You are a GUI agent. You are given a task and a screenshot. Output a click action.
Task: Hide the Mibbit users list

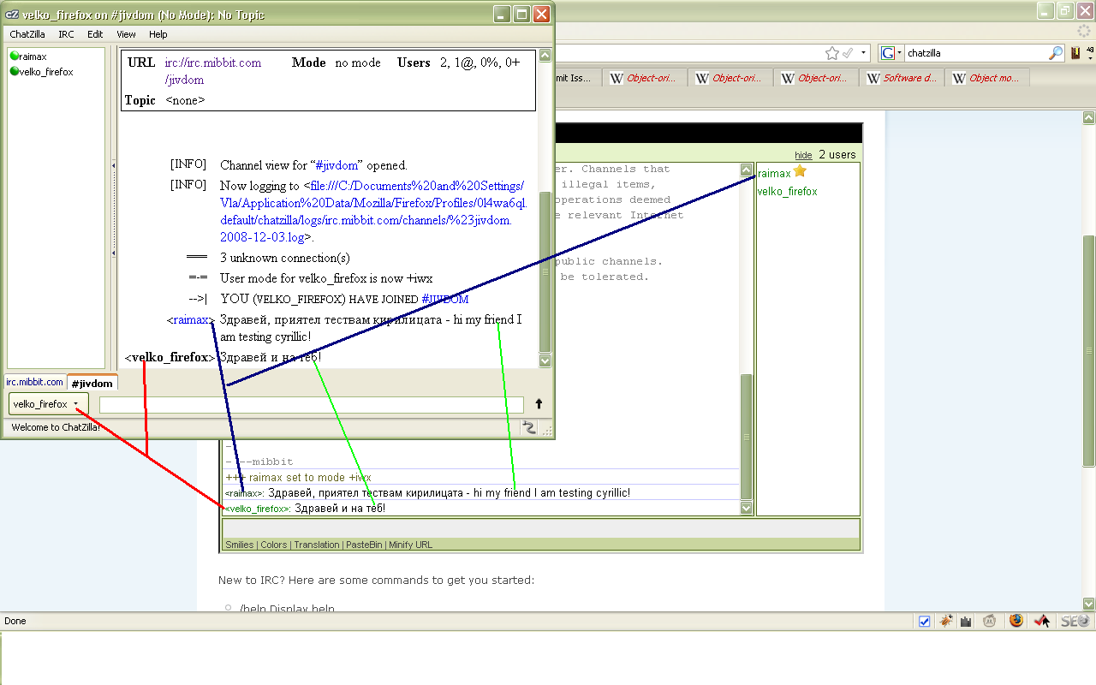click(803, 155)
